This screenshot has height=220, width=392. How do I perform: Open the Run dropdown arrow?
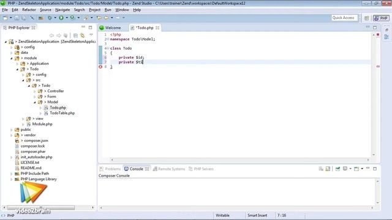pyautogui.click(x=67, y=18)
